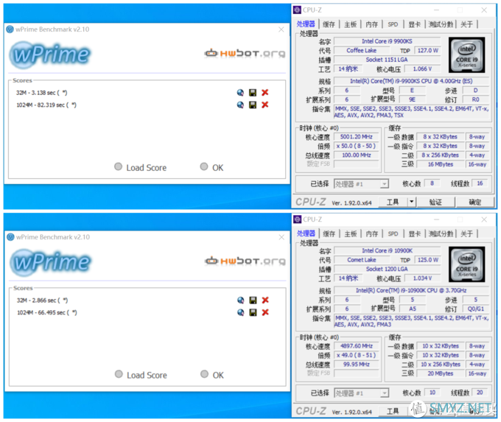Submit the 1024M - 82.319 sec score online
This screenshot has width=501, height=422.
240,105
